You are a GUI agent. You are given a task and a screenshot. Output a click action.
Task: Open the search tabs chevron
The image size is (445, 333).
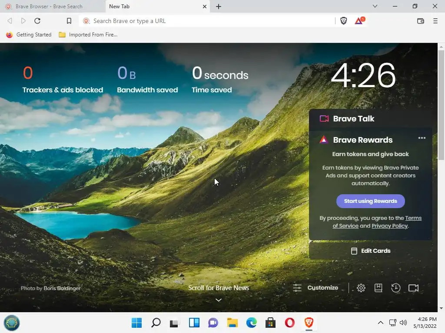pos(375,6)
